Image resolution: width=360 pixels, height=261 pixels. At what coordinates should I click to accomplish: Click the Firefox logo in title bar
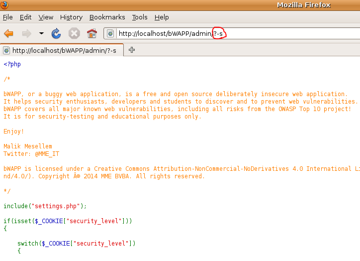point(4,5)
